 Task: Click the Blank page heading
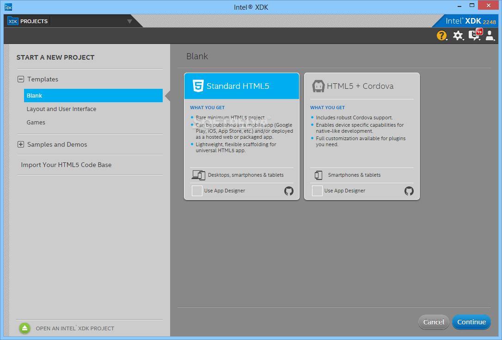[197, 56]
